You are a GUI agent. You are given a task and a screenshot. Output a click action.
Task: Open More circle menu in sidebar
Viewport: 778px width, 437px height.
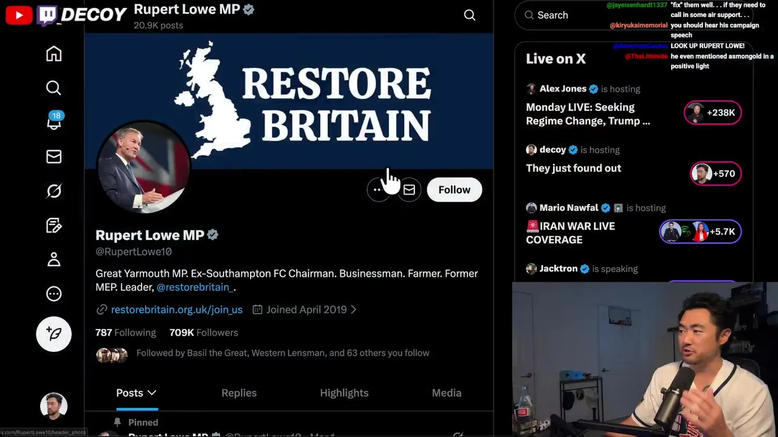53,294
